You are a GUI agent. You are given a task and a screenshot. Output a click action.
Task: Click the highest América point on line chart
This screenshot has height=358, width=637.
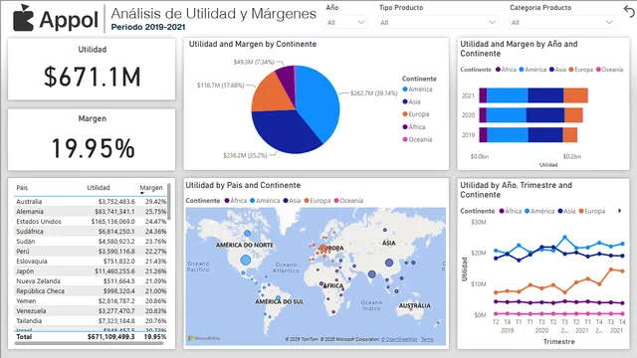point(564,237)
